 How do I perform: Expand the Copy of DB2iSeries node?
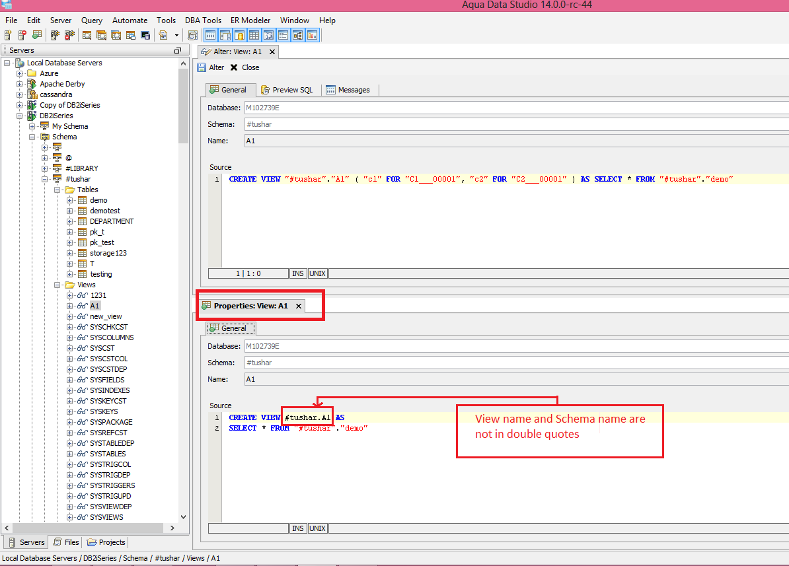pyautogui.click(x=20, y=105)
